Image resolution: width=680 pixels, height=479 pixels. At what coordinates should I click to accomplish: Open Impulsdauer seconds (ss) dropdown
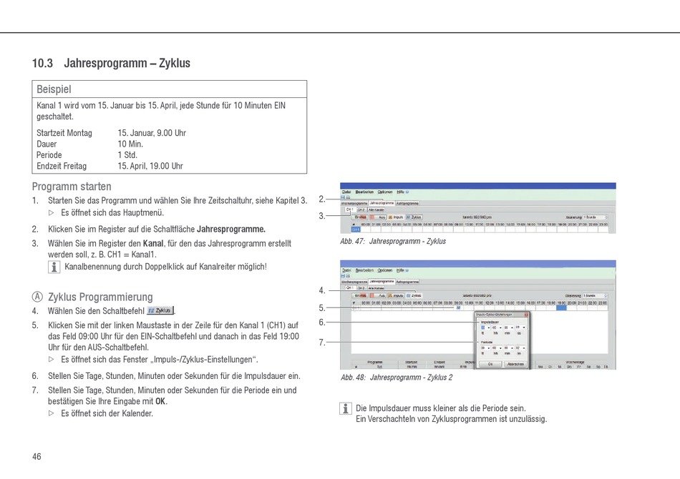pyautogui.click(x=520, y=327)
